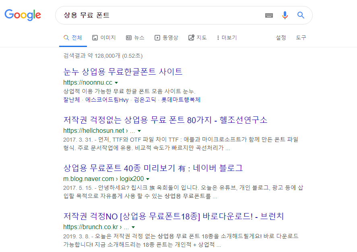Screen dimensions: 357x252
Task: Expand the brunch.co.kr URL dropdown arrow
Action: [x=133, y=227]
